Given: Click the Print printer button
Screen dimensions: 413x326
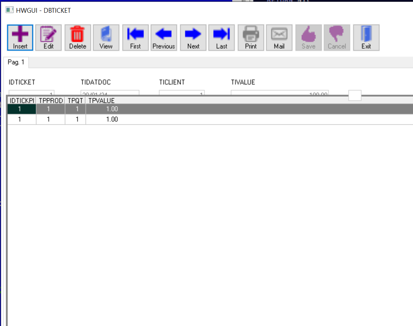Looking at the screenshot, I should 251,37.
